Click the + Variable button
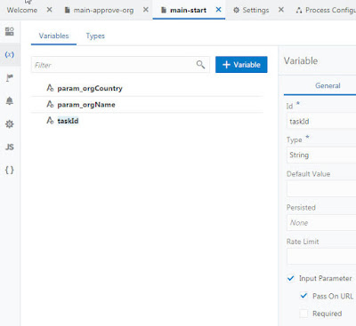 click(241, 65)
